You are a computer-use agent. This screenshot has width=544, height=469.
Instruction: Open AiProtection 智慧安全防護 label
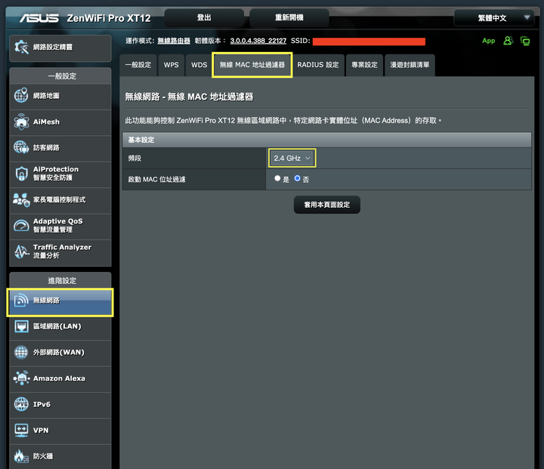tap(56, 174)
